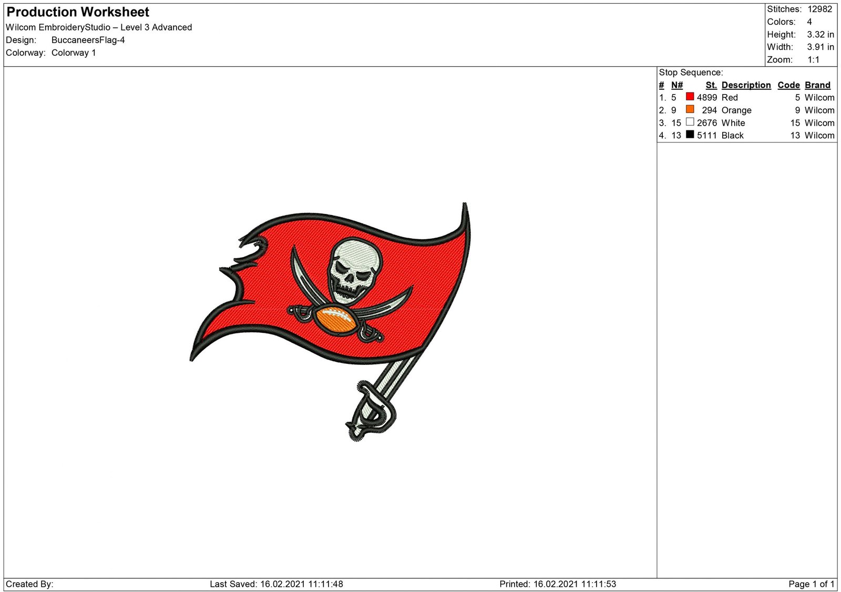
Task: Click the 'Last Saved: 16.02.2021 11:11:48' text
Action: click(x=276, y=584)
